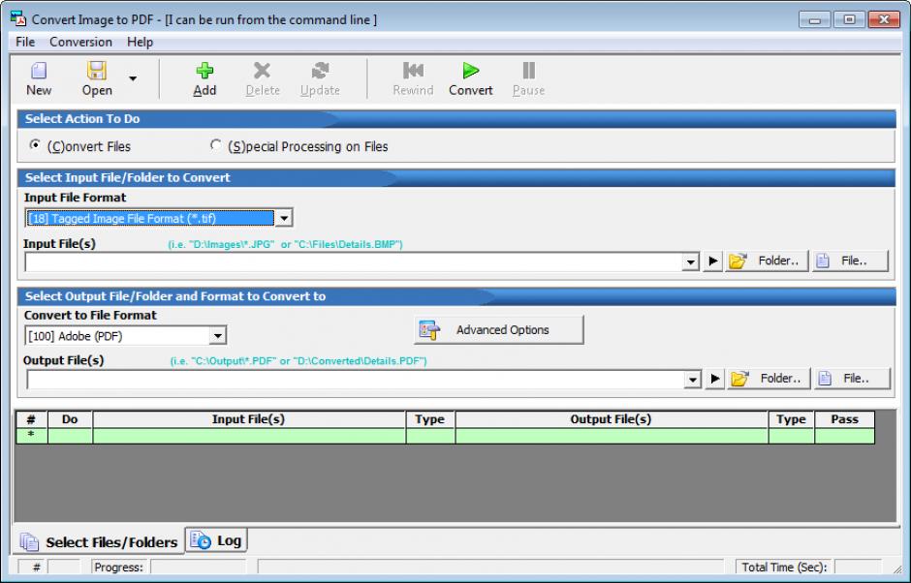Open the Convert to File Format dropdown
Screen dimensions: 911x583
pyautogui.click(x=218, y=336)
